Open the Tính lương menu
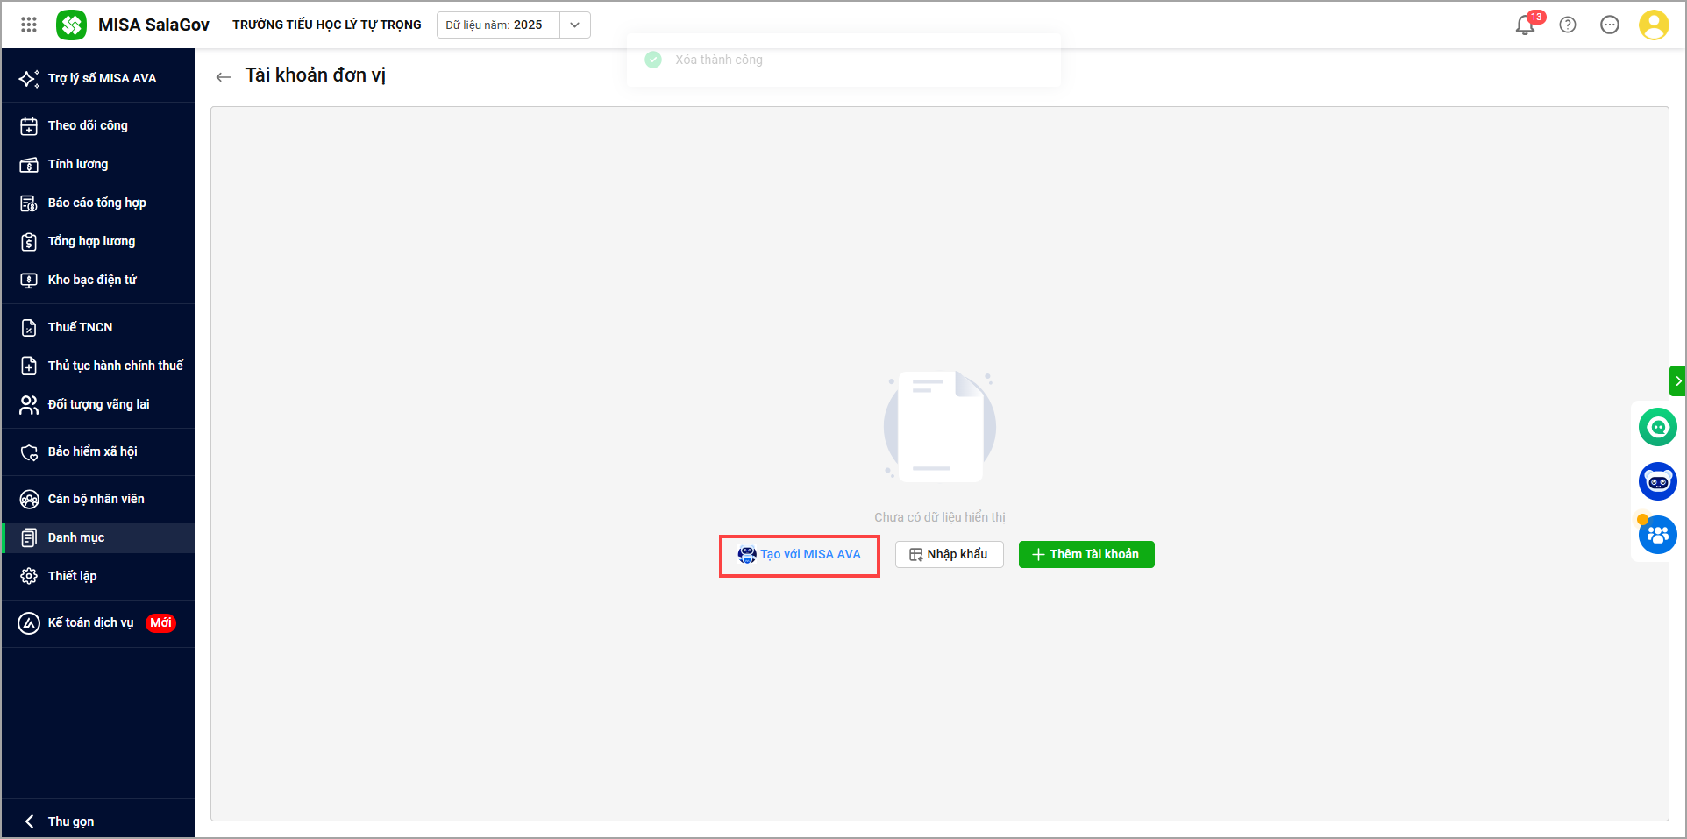This screenshot has width=1687, height=839. click(x=78, y=164)
